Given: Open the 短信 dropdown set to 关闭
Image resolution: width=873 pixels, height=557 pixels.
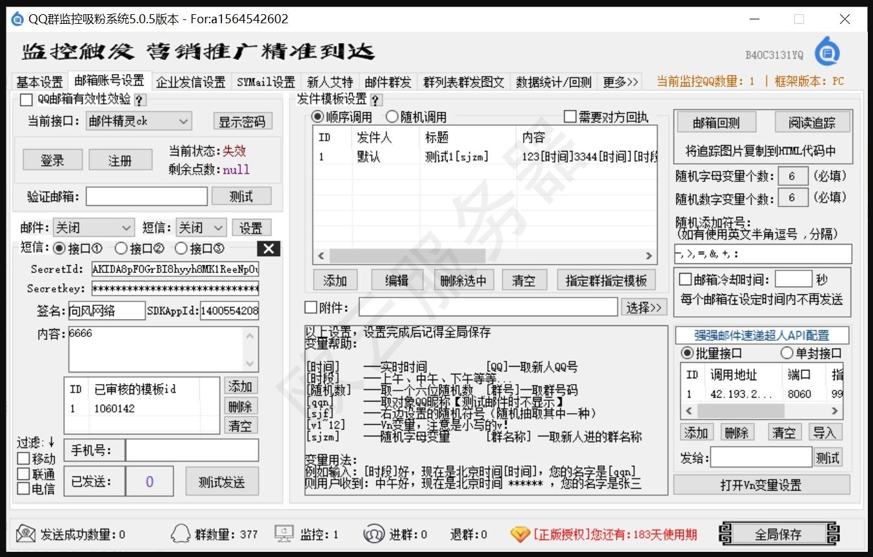Looking at the screenshot, I should [201, 228].
